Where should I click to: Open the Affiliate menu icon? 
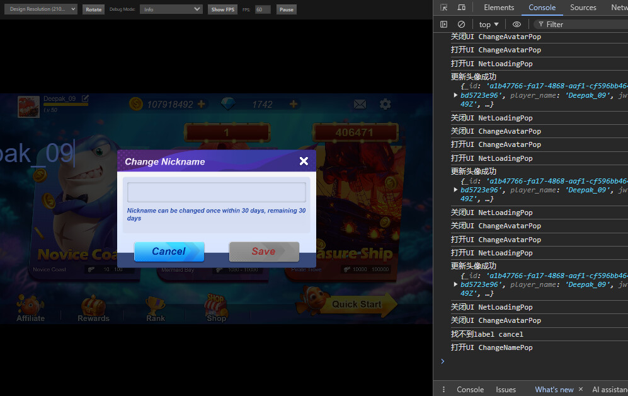30,308
